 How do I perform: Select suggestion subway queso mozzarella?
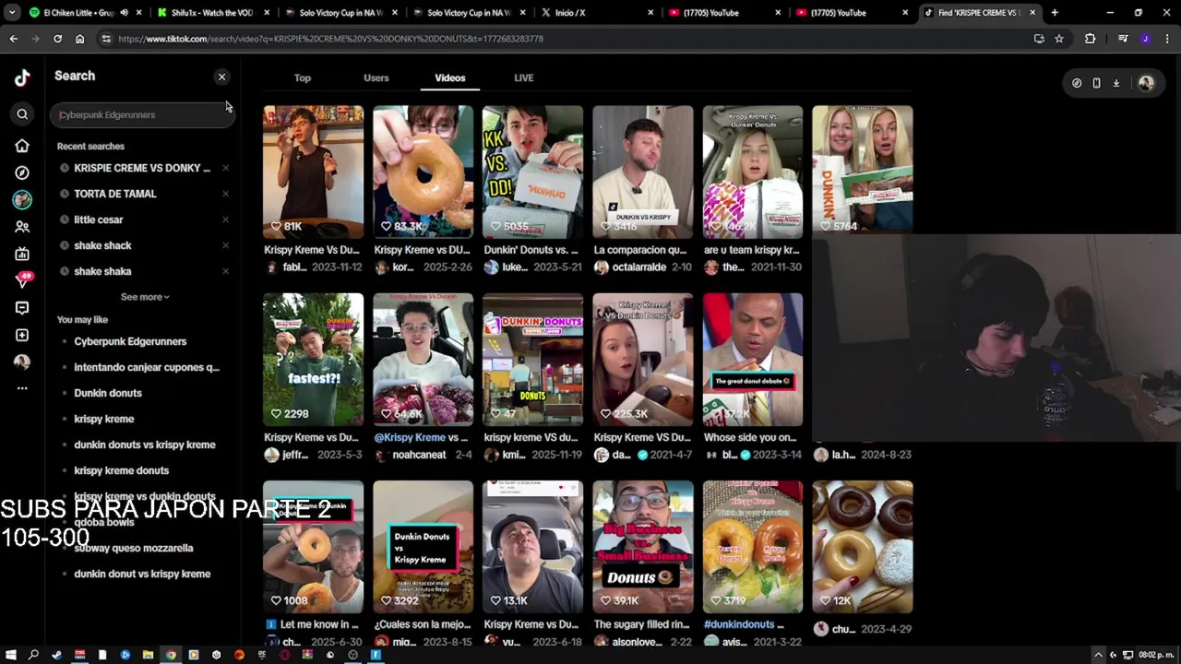134,548
